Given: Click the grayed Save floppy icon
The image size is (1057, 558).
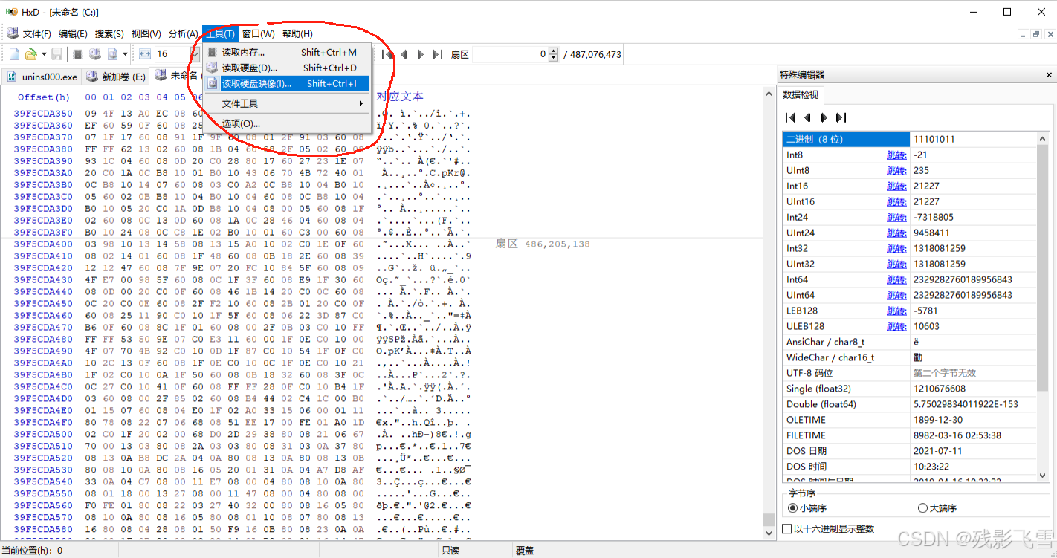Looking at the screenshot, I should [x=56, y=54].
